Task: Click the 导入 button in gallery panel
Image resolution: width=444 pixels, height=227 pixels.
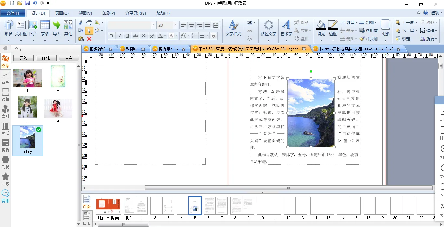Action: click(x=23, y=58)
